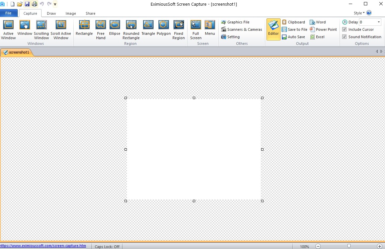
Task: Select Scroll Active Window capture
Action: coord(61,30)
